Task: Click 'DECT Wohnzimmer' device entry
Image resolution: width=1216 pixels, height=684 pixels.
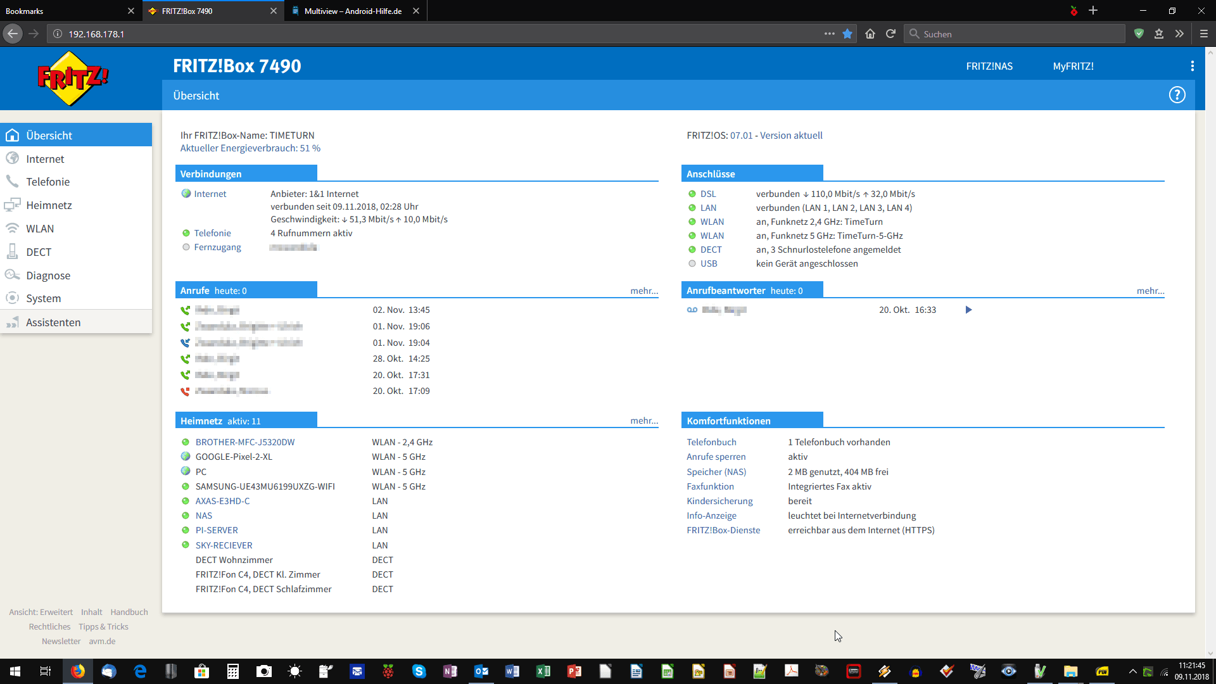Action: pos(234,560)
